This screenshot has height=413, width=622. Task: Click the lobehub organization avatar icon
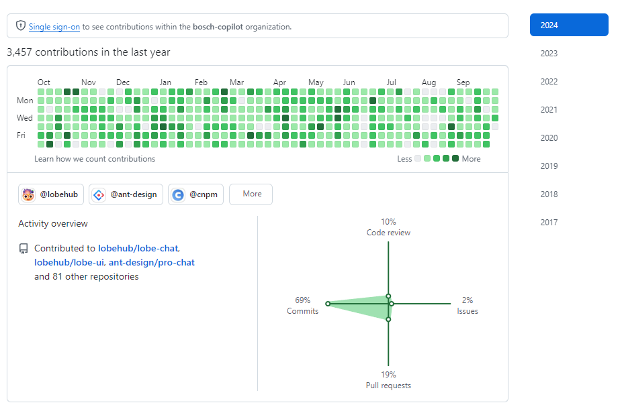click(x=28, y=195)
